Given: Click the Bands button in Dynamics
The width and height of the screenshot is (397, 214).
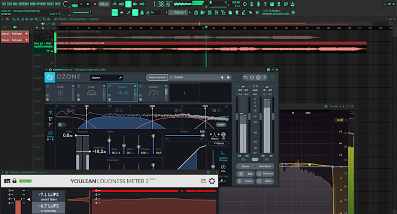Looking at the screenshot, I should click(x=218, y=144).
